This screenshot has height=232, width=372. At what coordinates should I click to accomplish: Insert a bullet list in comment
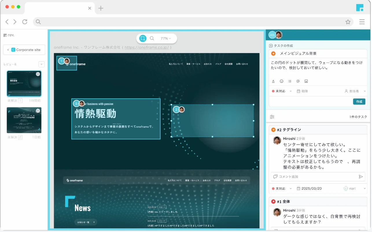290,81
